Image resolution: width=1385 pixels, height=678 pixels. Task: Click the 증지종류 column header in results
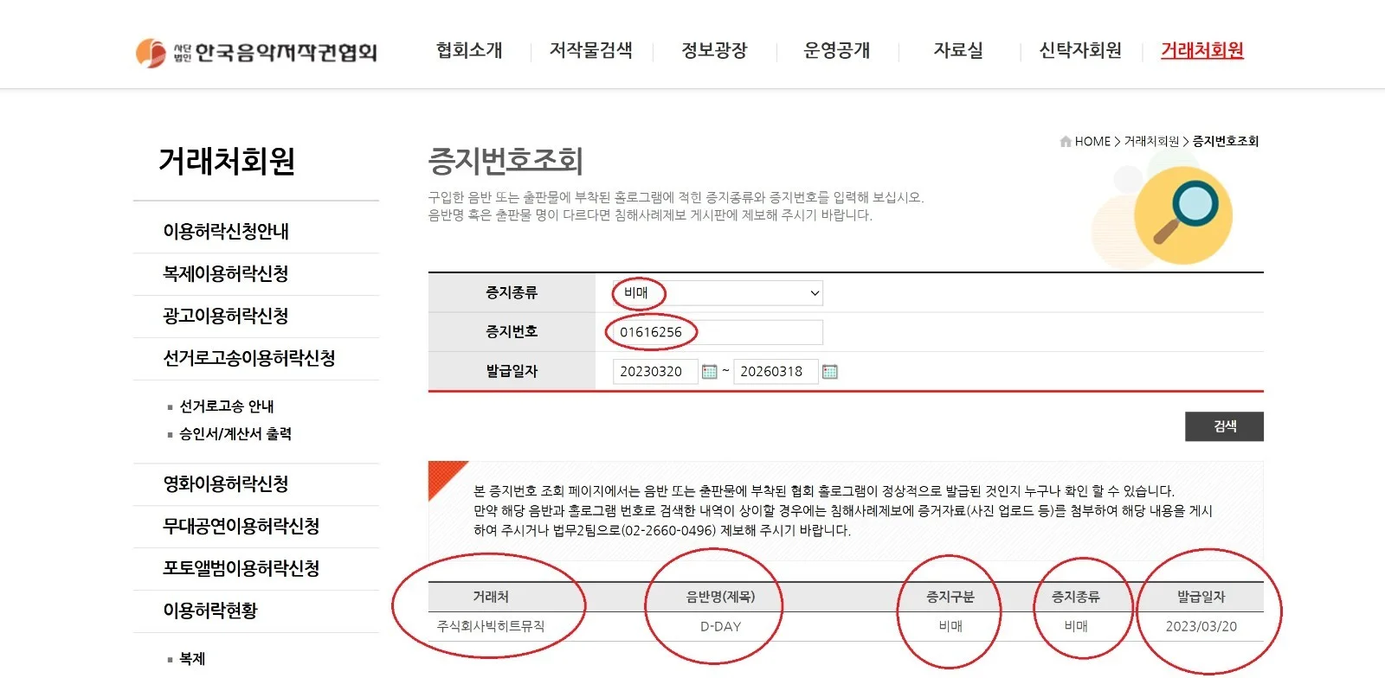pos(1076,598)
